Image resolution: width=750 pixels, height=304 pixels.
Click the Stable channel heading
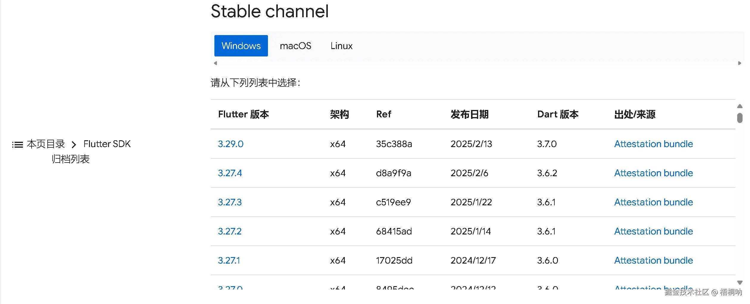pos(269,12)
